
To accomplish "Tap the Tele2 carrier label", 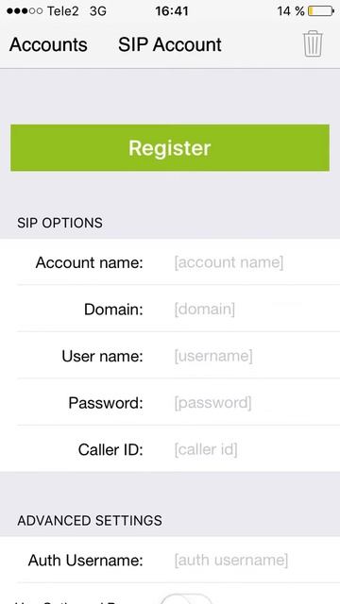I will 63,11.
